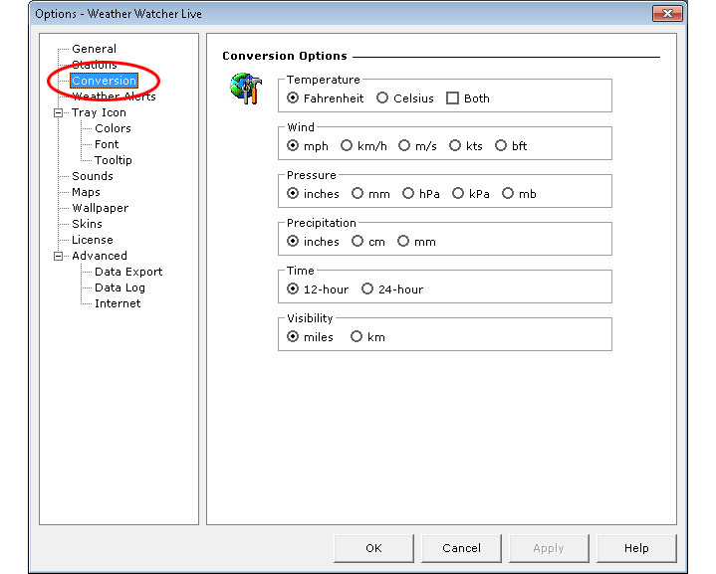
Task: Go to Skins options
Action: [87, 224]
